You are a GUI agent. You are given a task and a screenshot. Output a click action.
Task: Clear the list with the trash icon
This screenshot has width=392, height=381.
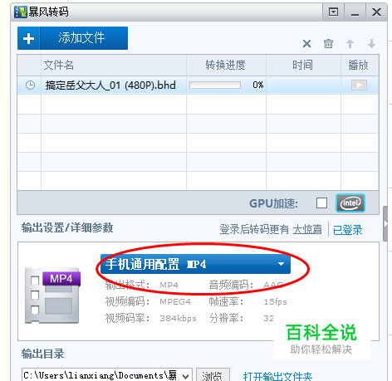pyautogui.click(x=328, y=43)
